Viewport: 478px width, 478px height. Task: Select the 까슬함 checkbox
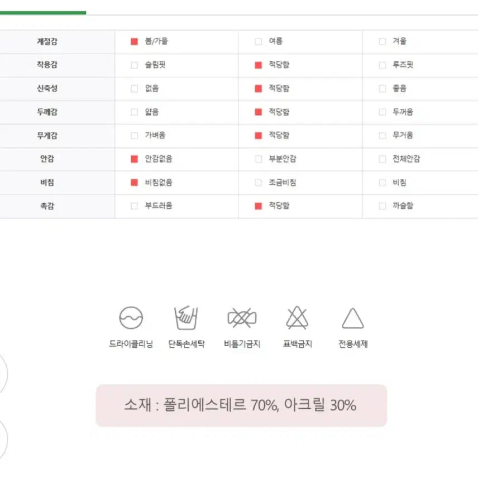click(383, 206)
